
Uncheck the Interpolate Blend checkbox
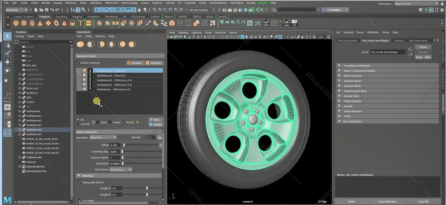pos(80,182)
